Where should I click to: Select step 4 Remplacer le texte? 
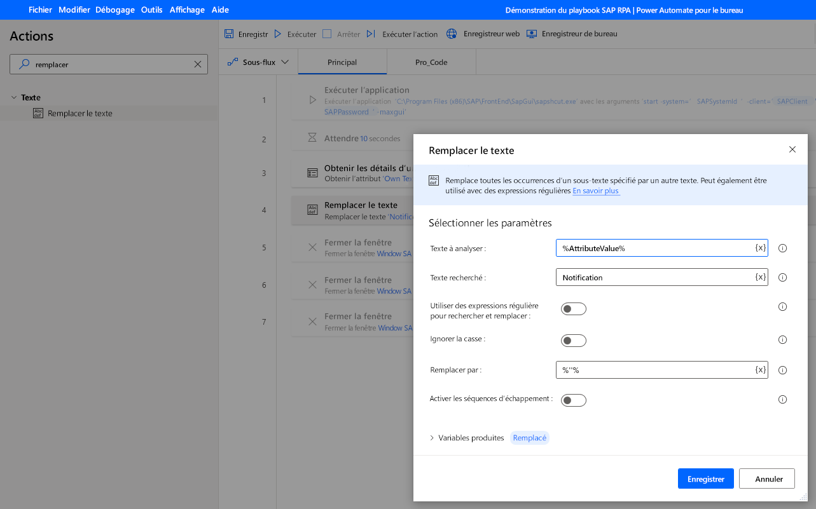(x=353, y=210)
